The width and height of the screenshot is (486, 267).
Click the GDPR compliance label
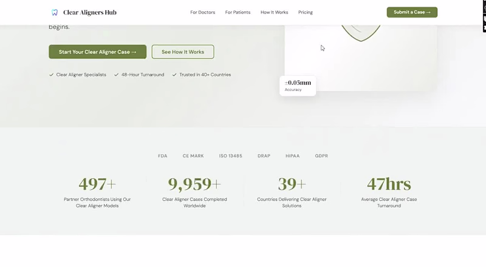point(321,156)
